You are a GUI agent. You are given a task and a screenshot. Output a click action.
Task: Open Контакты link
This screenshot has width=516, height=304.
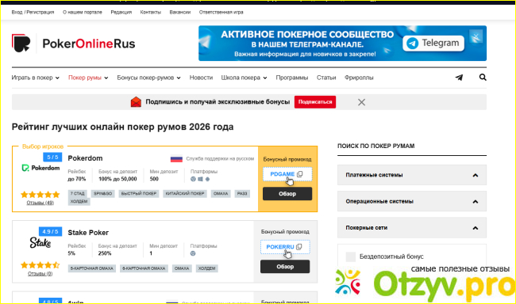[150, 12]
